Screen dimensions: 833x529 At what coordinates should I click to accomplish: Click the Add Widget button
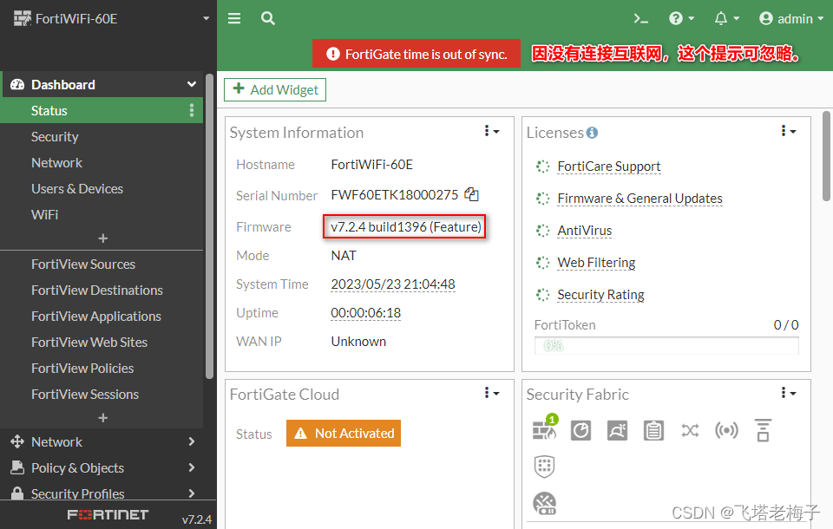[275, 90]
